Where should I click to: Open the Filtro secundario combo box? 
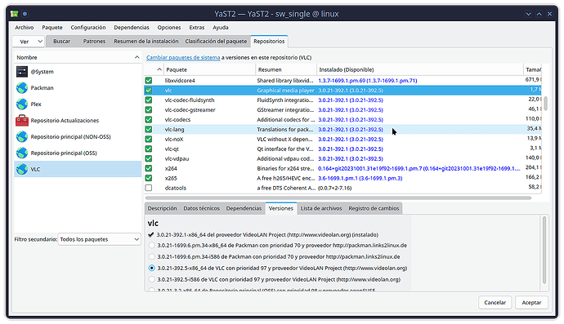coord(99,239)
